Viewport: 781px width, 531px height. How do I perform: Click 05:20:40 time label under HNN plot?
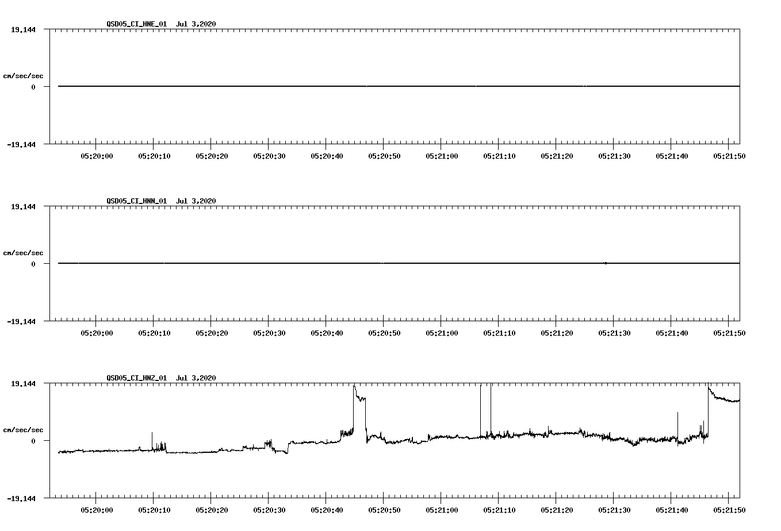(327, 333)
